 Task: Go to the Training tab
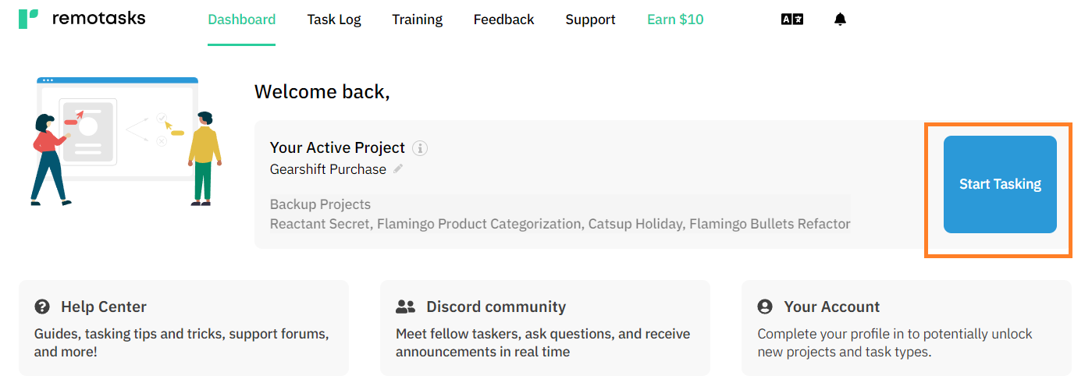point(418,19)
